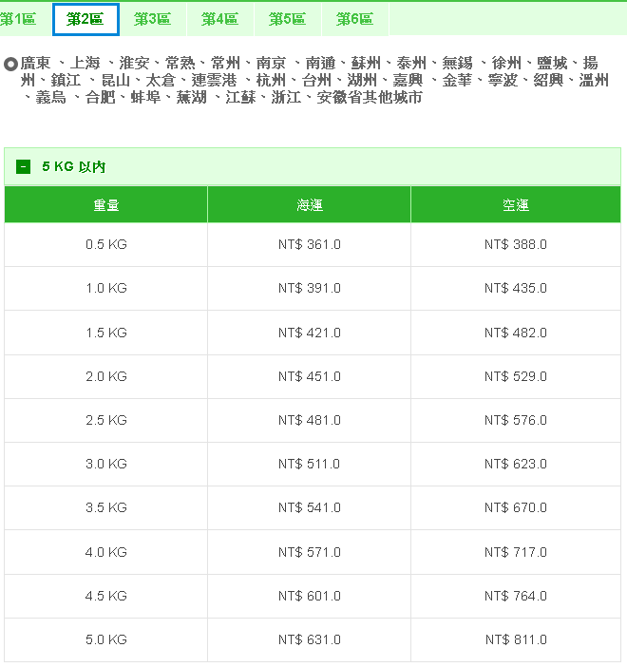
Task: Collapse the 5 KG 以內 section
Action: click(x=23, y=167)
